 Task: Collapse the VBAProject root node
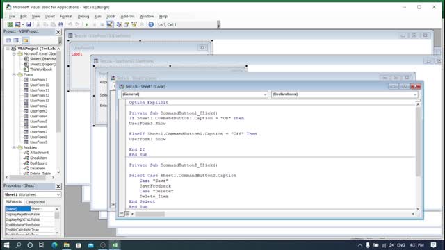pyautogui.click(x=8, y=49)
